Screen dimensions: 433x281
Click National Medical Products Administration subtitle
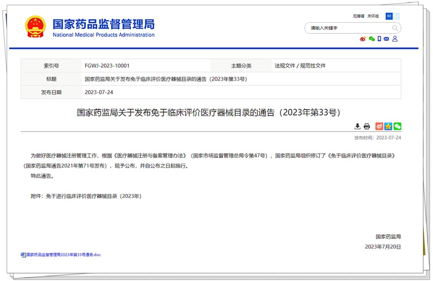tap(103, 35)
